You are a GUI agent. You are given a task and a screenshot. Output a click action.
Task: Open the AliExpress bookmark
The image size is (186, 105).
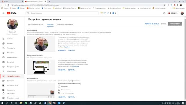tap(33, 8)
